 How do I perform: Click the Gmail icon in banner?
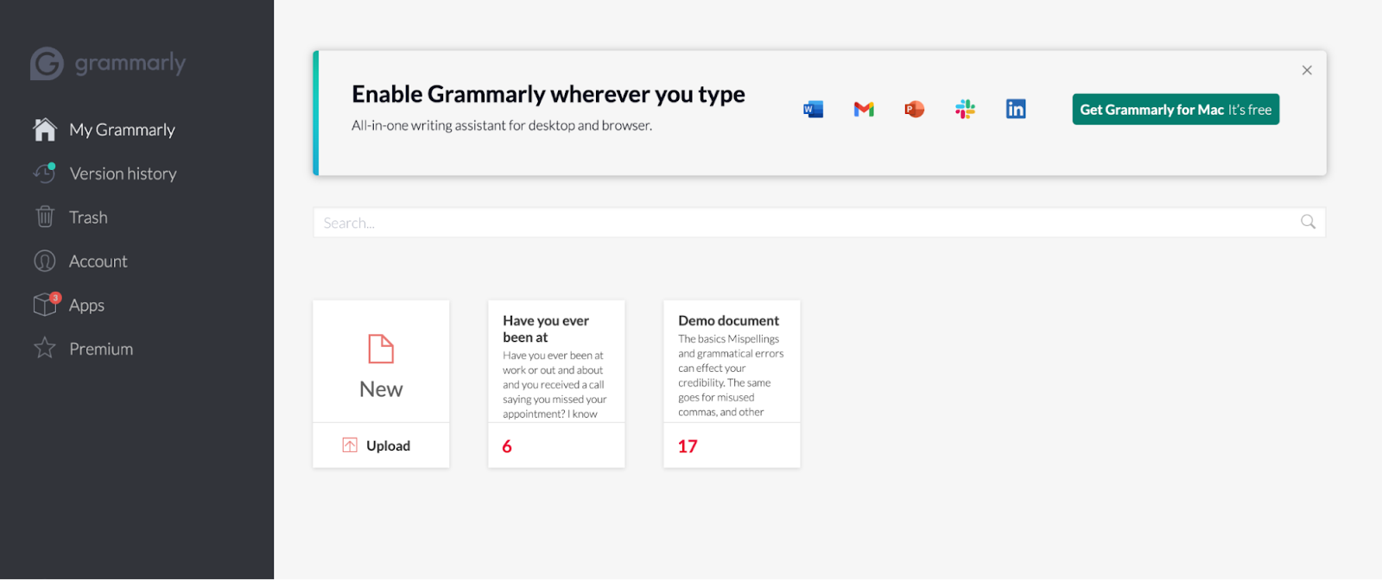[864, 110]
